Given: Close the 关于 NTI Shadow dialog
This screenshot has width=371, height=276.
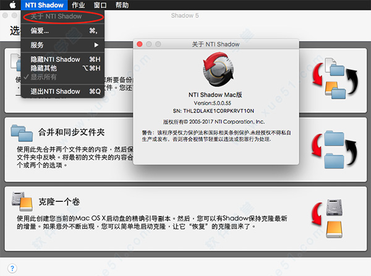Looking at the screenshot, I should [140, 45].
